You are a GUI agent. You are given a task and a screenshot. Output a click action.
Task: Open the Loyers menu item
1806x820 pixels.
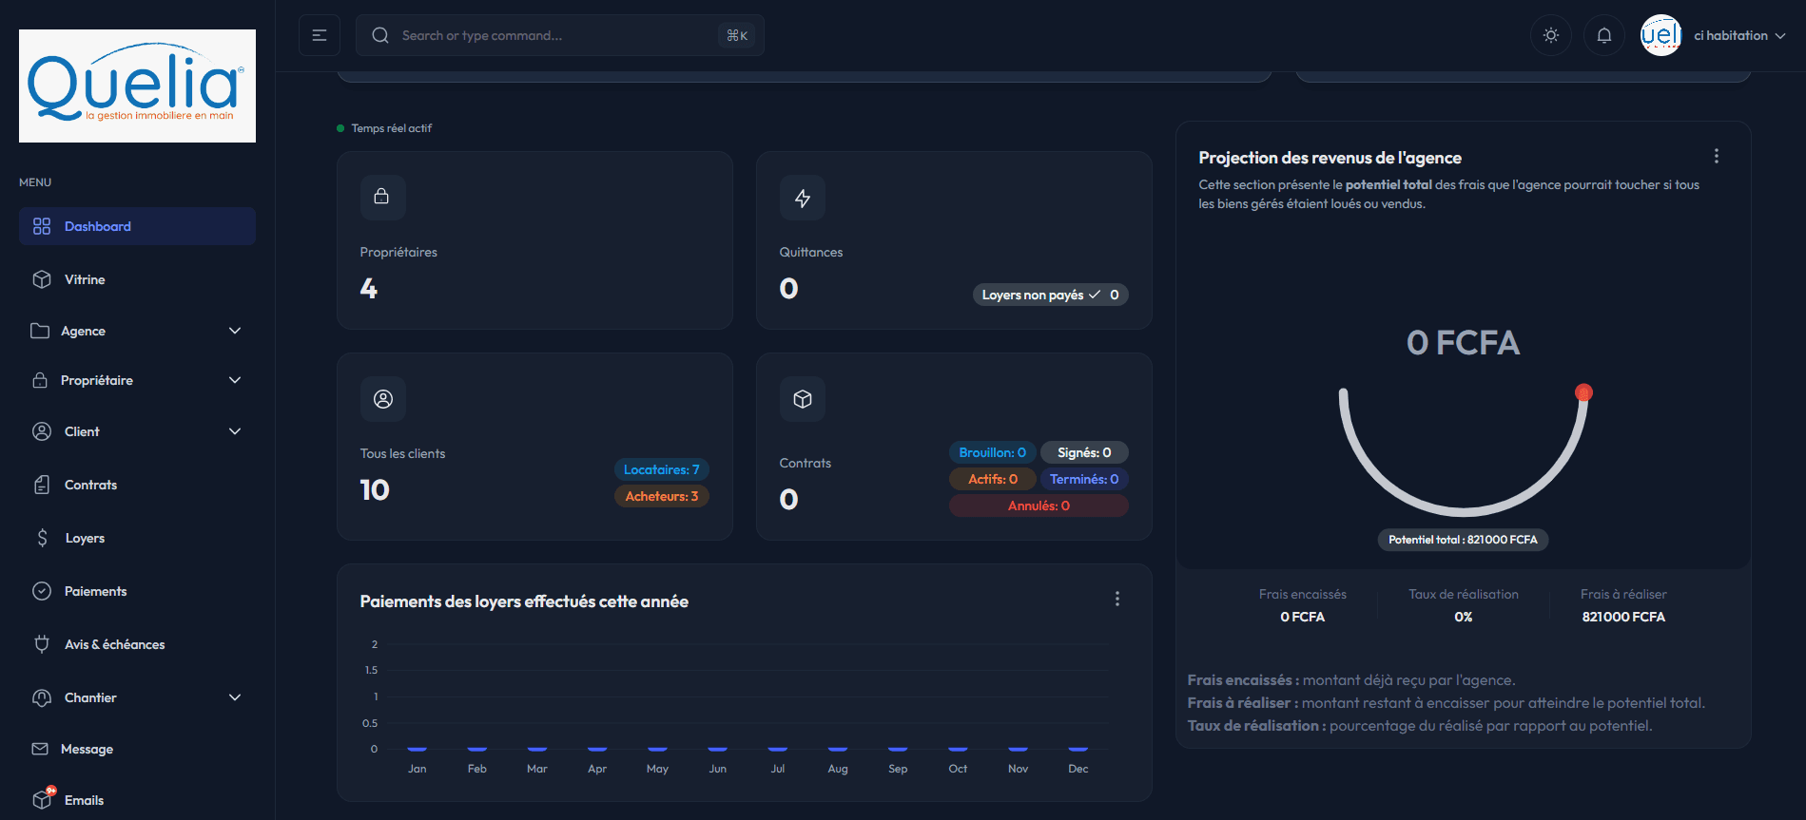[x=85, y=538]
